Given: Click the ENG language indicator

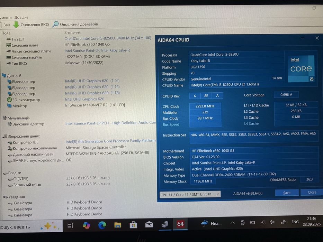Looking at the screenshot, I should 295,222.
